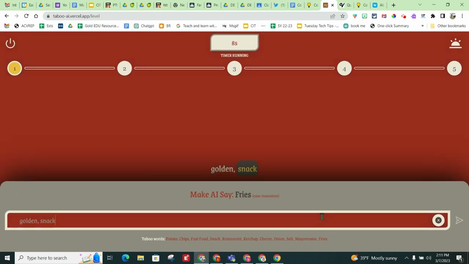Open Msgif bookmark

tap(230, 26)
